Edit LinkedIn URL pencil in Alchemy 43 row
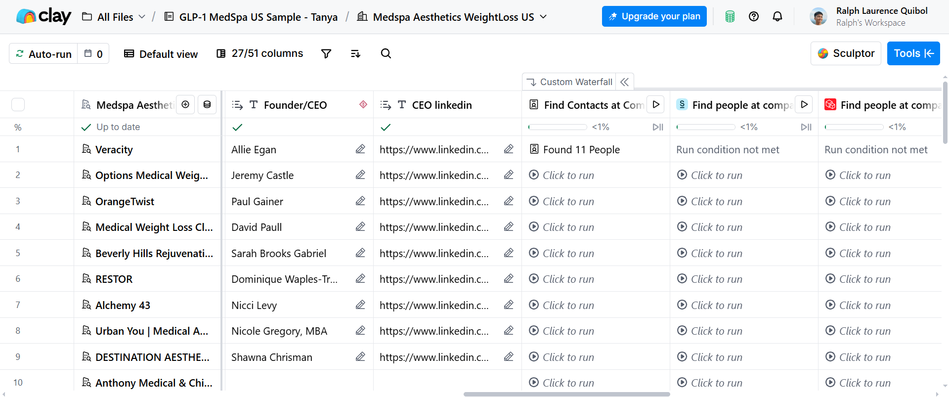The width and height of the screenshot is (949, 397). coord(509,305)
